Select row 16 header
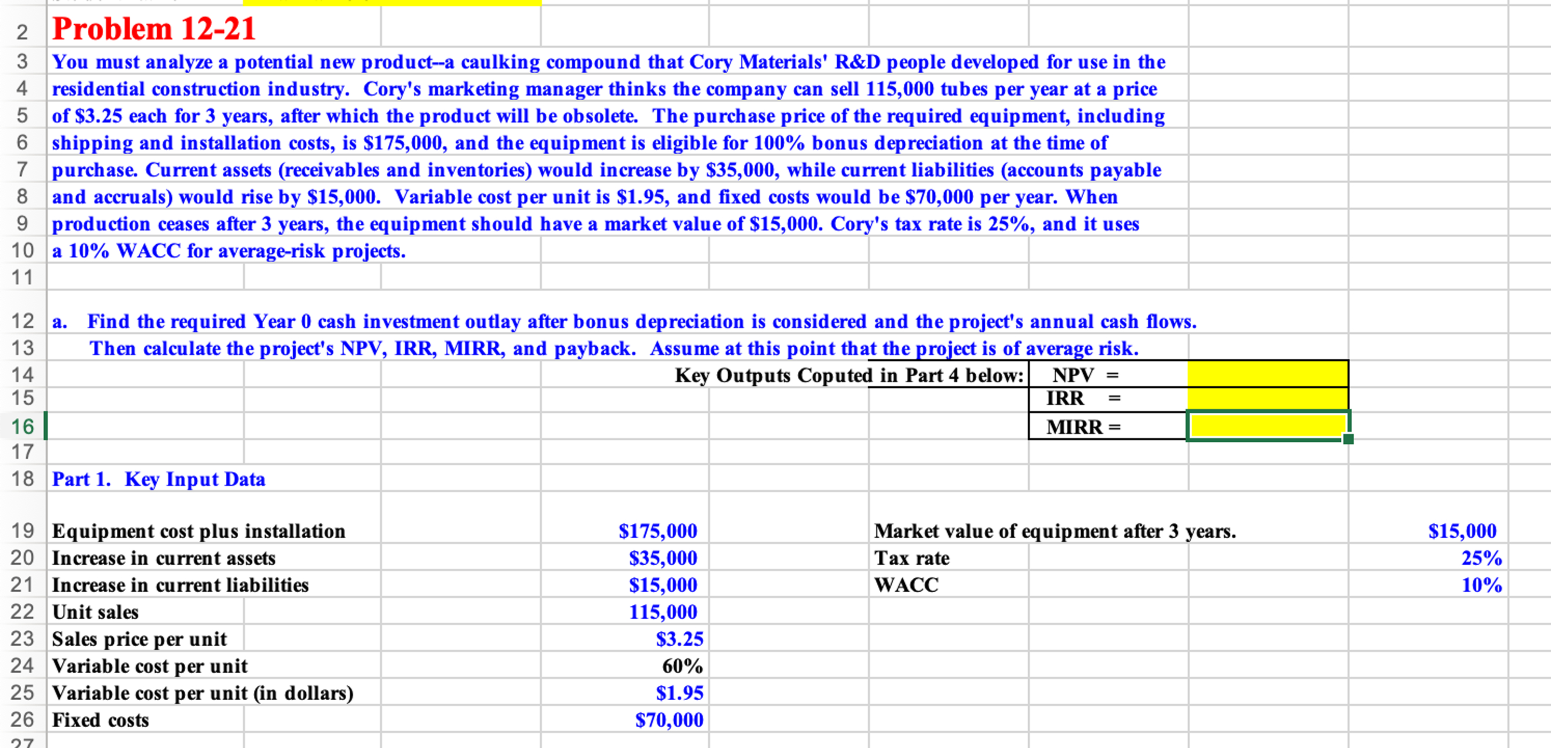Image resolution: width=1551 pixels, height=748 pixels. point(22,426)
